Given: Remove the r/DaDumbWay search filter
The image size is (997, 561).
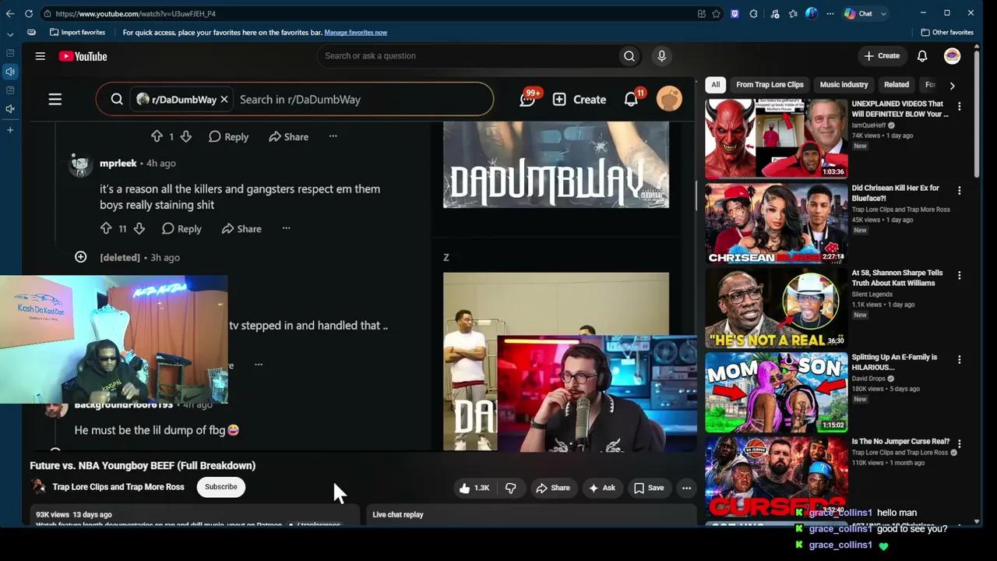Looking at the screenshot, I should (x=224, y=100).
